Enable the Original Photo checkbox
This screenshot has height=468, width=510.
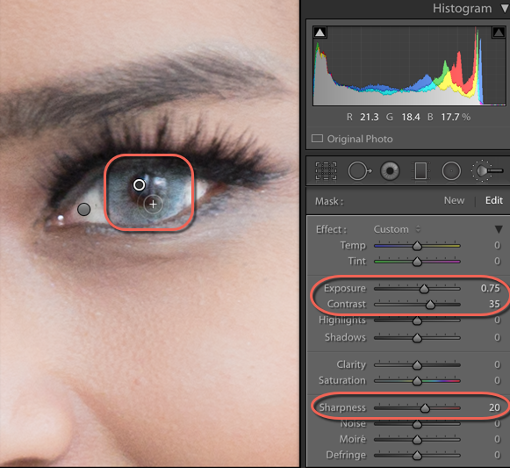click(x=317, y=139)
